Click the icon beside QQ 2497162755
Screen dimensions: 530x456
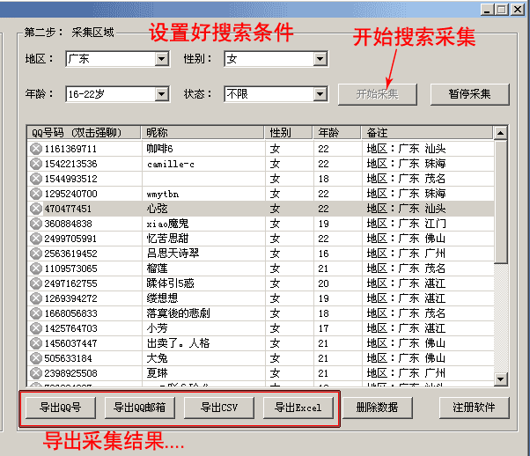click(x=36, y=283)
